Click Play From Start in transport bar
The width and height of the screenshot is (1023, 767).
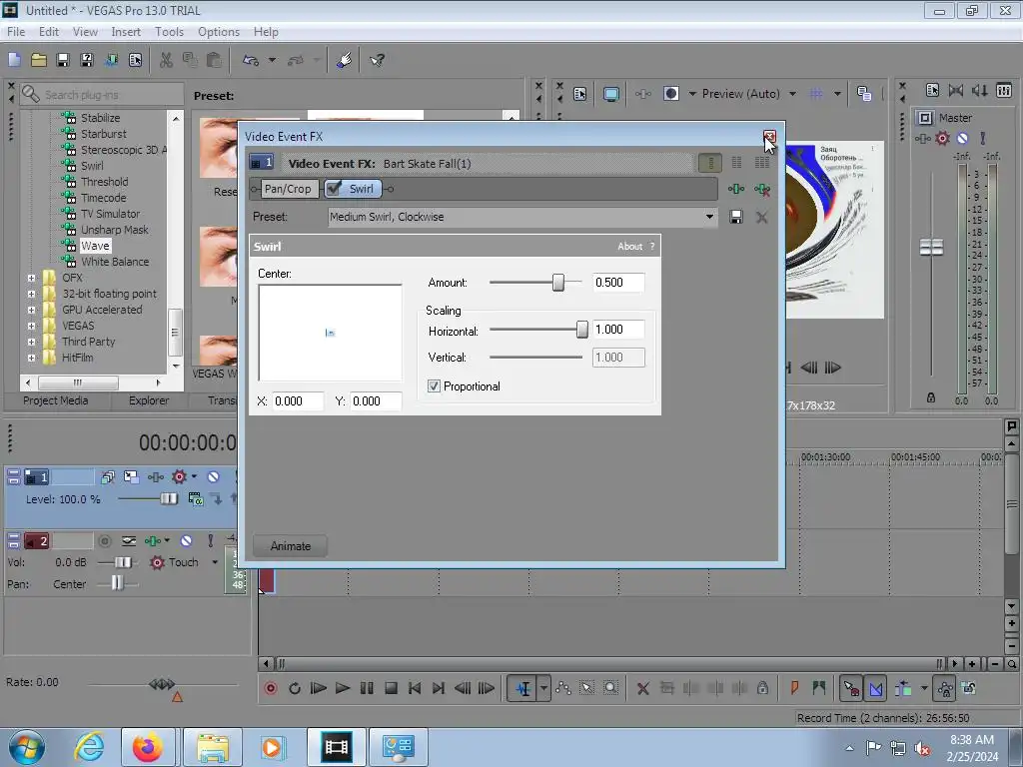319,688
